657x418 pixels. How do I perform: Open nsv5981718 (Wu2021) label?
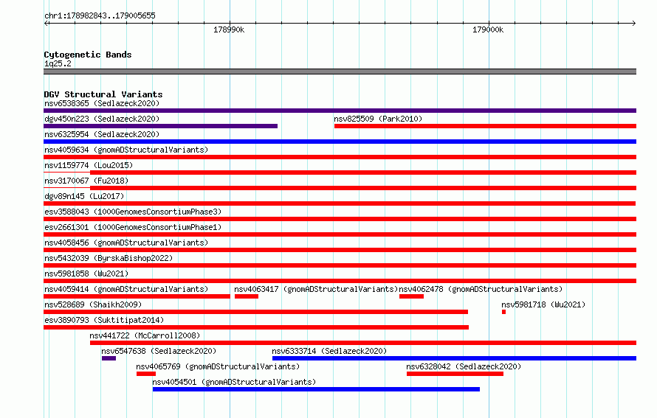coord(543,304)
